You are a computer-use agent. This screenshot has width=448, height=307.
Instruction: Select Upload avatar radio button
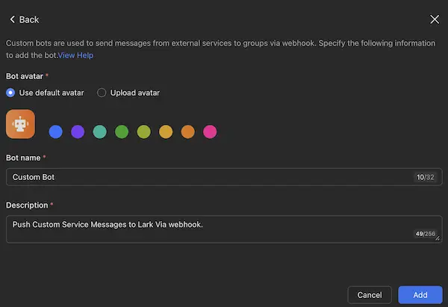pos(102,93)
